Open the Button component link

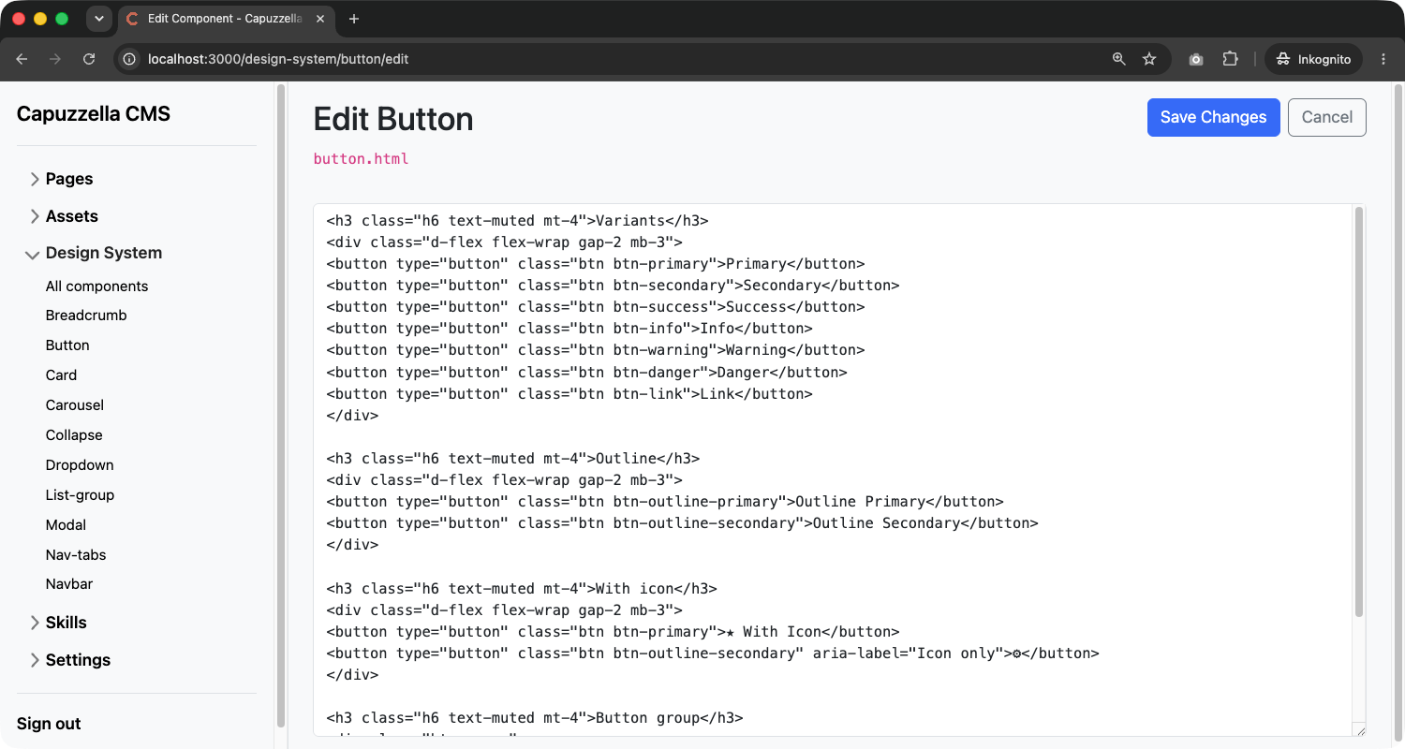pos(67,345)
